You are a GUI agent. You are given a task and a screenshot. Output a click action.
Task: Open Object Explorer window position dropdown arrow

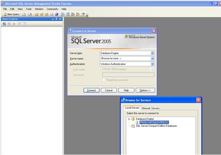[x=53, y=19]
